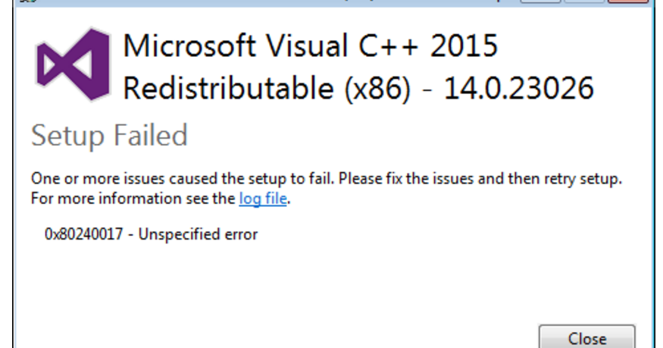Open the log file link
The image size is (663, 348).
(x=264, y=199)
